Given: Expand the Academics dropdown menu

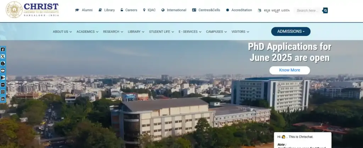Looking at the screenshot, I should coord(88,32).
